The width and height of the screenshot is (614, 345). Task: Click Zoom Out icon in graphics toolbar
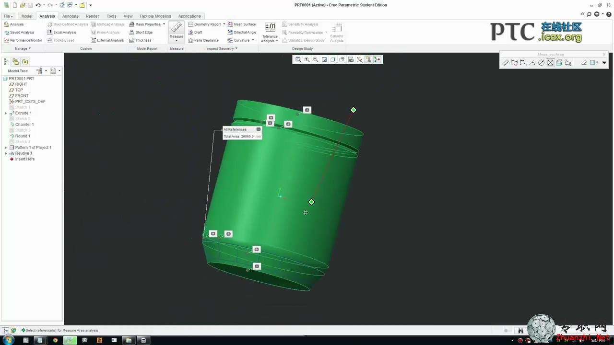point(315,59)
